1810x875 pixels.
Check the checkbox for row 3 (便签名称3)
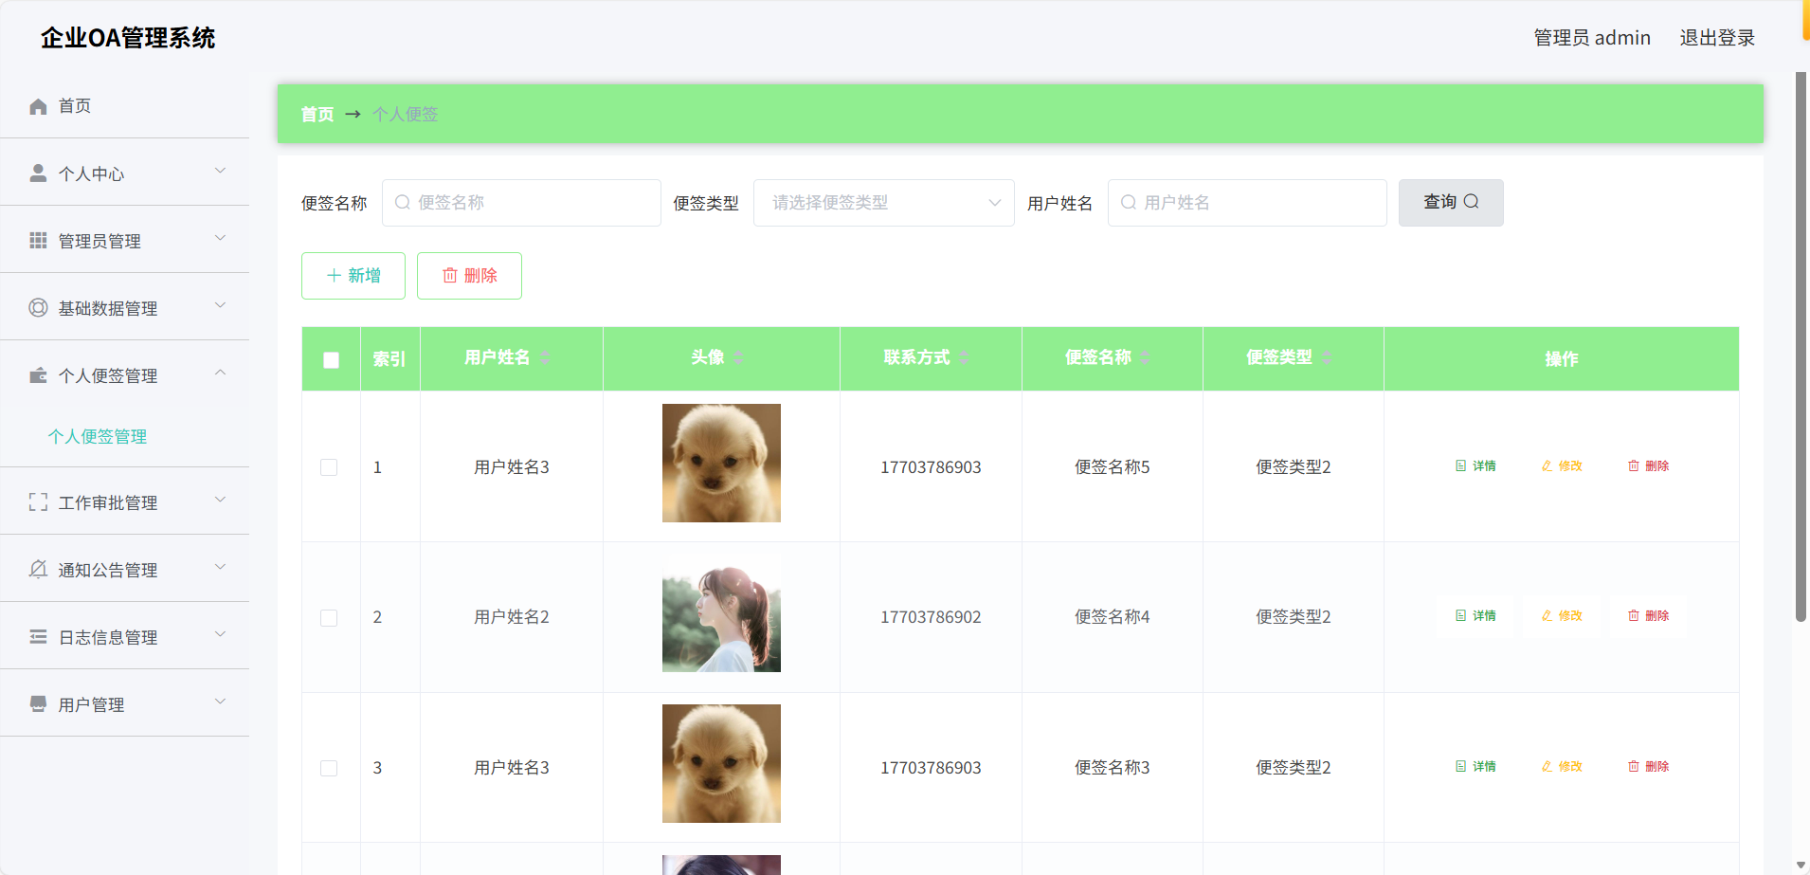[x=329, y=768]
